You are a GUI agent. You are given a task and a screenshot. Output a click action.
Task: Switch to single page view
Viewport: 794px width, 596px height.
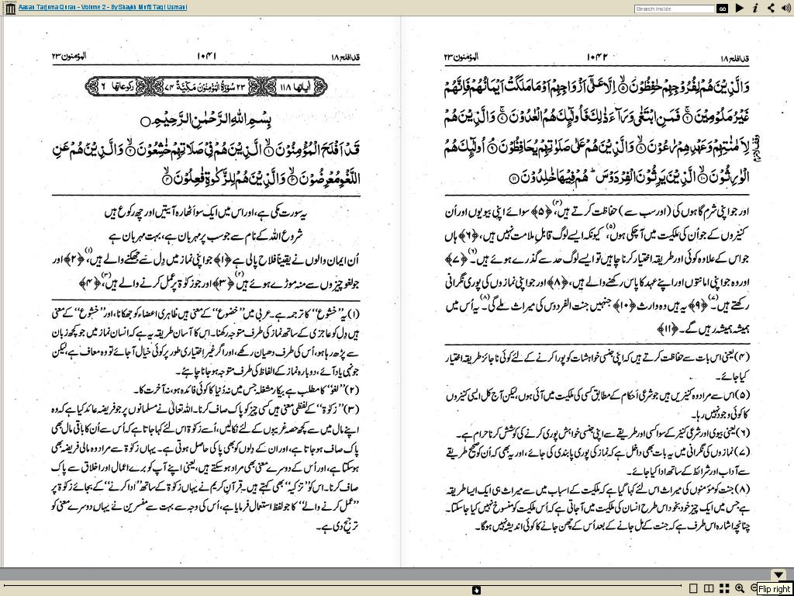694,588
